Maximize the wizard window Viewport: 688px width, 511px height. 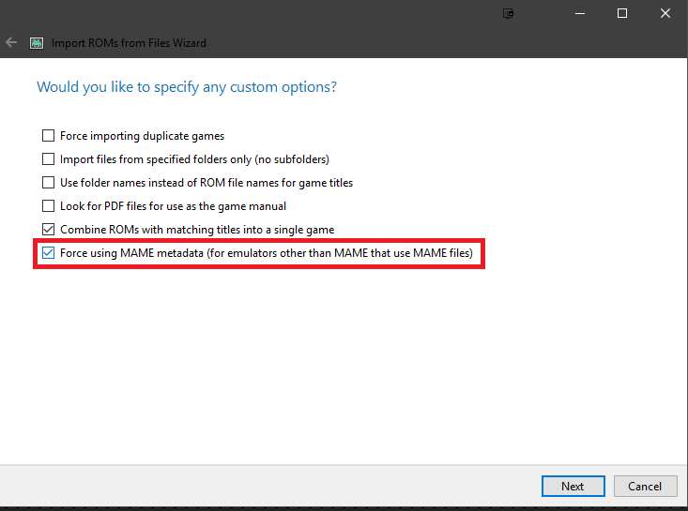(621, 13)
